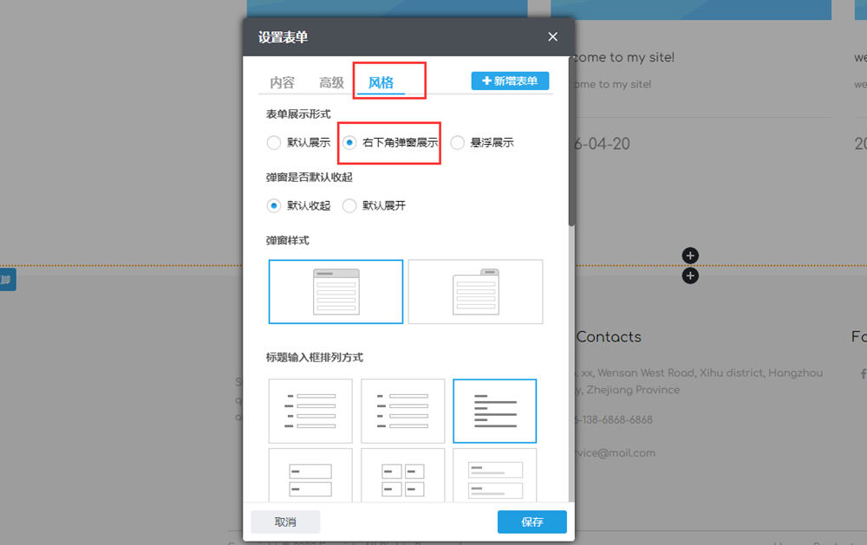This screenshot has height=545, width=867.
Task: Click the 保存 button to save settings
Action: tap(531, 522)
